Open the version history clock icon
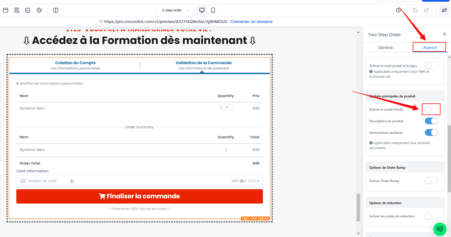Viewport: 451px width, 237px height. tap(398, 10)
